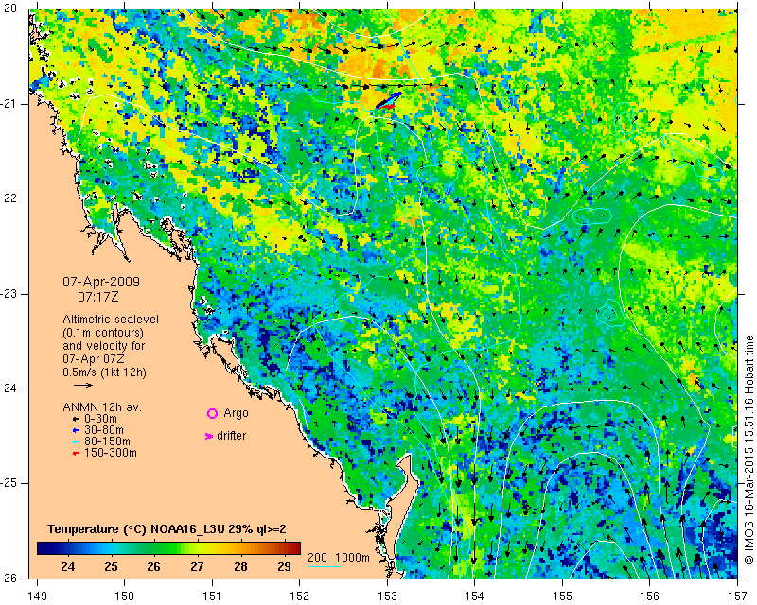757x605 pixels.
Task: Click the longitude axis label '151'
Action: [x=212, y=596]
